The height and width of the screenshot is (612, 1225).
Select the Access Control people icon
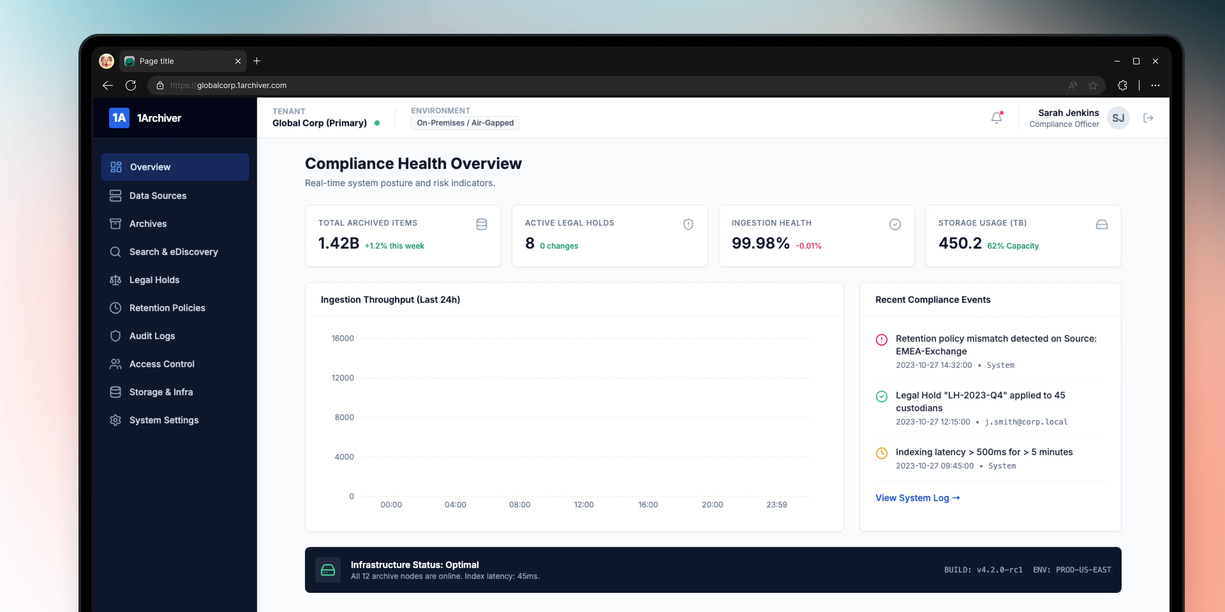(115, 364)
